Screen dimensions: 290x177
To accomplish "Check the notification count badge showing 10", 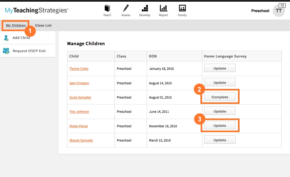I will pyautogui.click(x=282, y=5).
